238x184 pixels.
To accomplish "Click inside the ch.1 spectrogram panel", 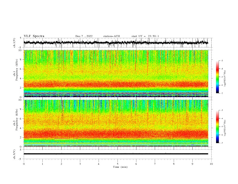I will 116,73.
